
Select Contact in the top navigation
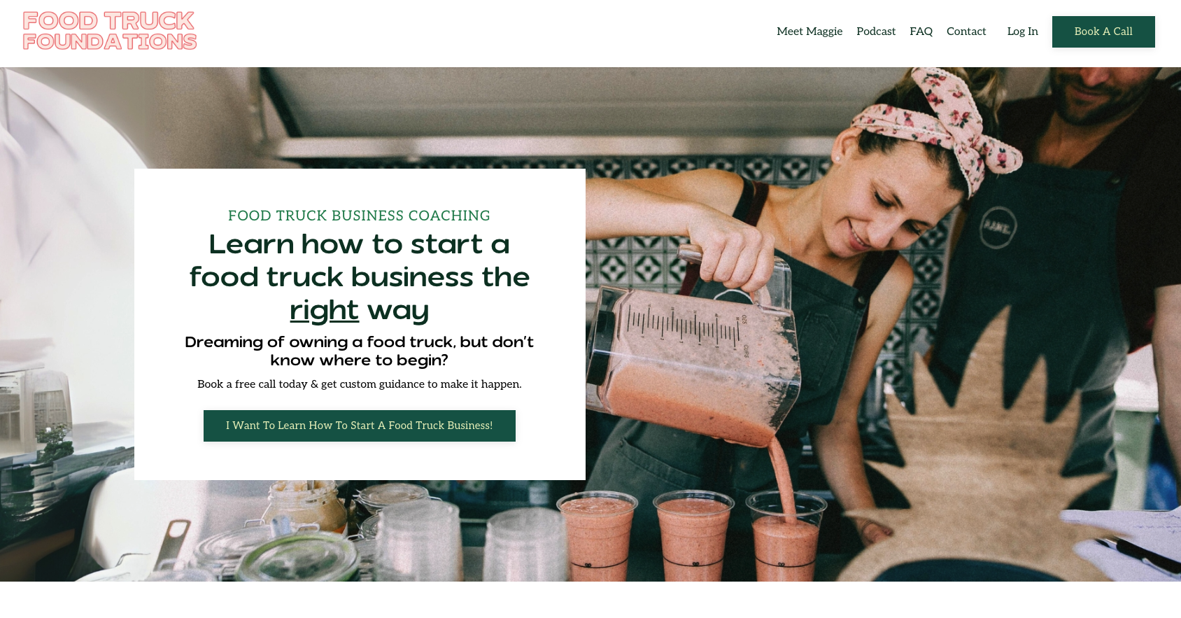coord(966,31)
